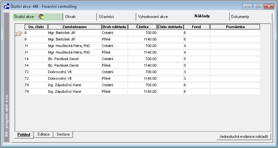Click Fond value 3 in Dobrovolný Ostatní row
The image size is (278, 148).
[197, 72]
